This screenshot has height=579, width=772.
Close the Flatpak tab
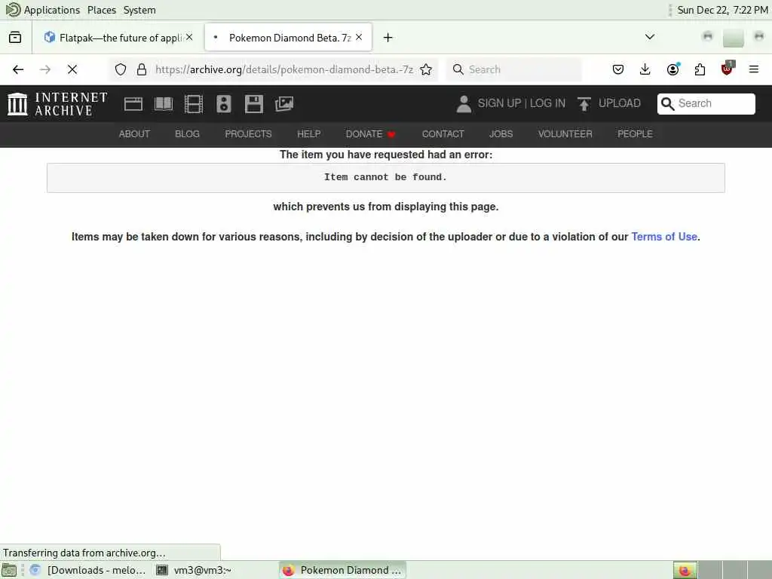point(189,38)
